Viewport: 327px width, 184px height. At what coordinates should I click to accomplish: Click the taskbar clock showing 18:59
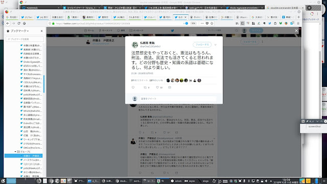click(286, 181)
